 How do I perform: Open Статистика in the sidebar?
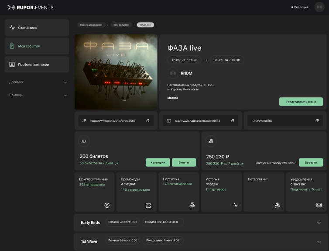tap(37, 28)
